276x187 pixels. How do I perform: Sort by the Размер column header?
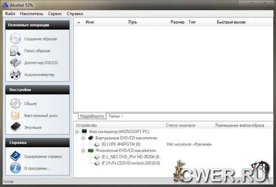[174, 22]
